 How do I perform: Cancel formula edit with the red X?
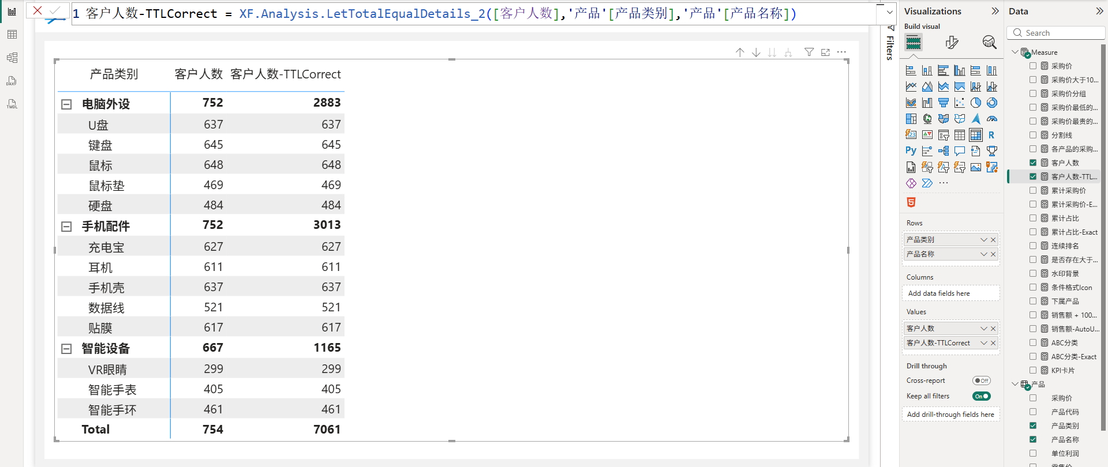(38, 10)
